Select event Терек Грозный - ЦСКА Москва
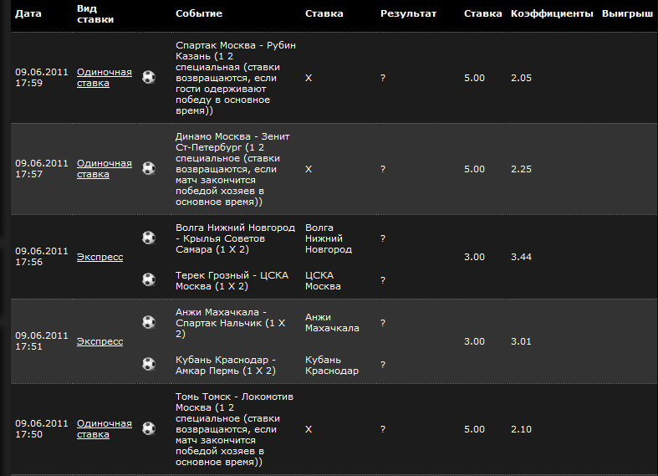This screenshot has height=476, width=658. point(232,281)
